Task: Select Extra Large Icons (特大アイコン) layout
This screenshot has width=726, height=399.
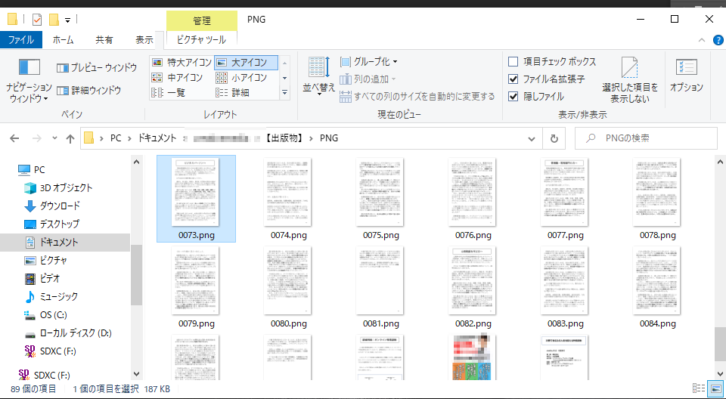Action: (x=181, y=62)
